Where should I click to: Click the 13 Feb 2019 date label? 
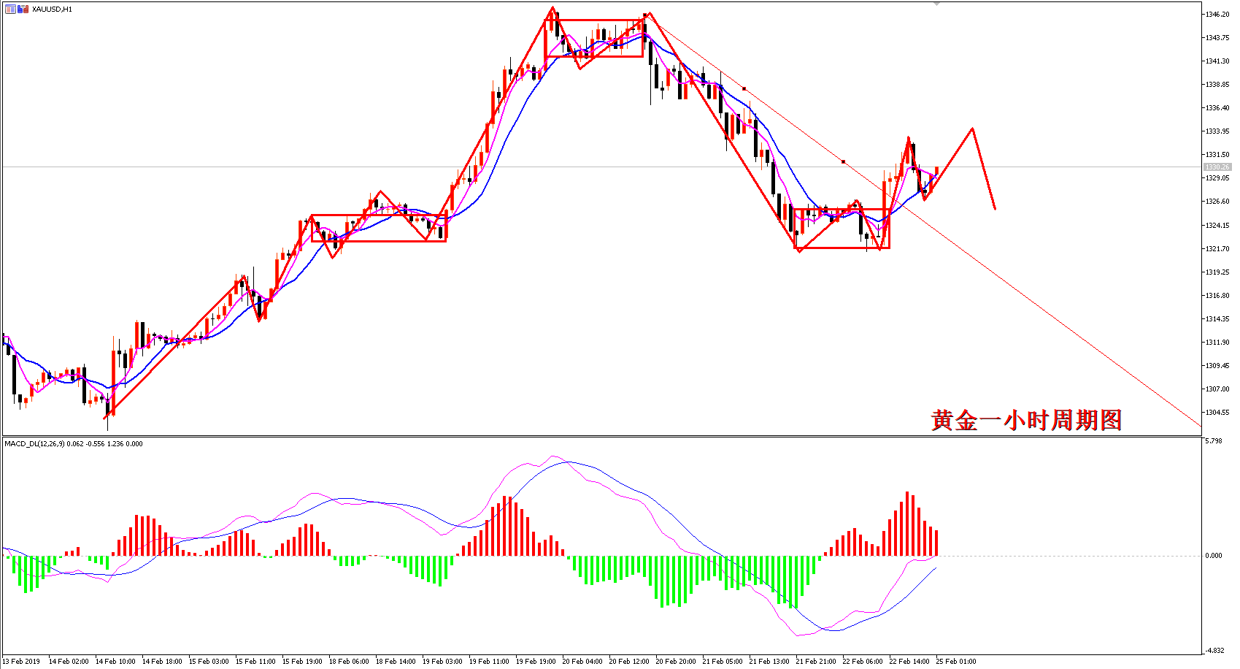pyautogui.click(x=21, y=662)
